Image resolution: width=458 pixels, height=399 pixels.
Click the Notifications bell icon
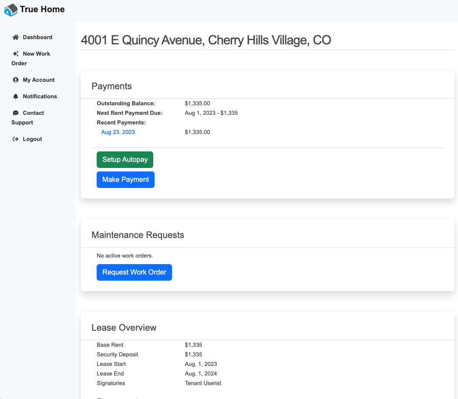pyautogui.click(x=16, y=97)
